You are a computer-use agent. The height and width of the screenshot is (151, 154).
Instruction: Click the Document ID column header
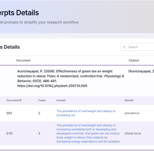(x=14, y=100)
